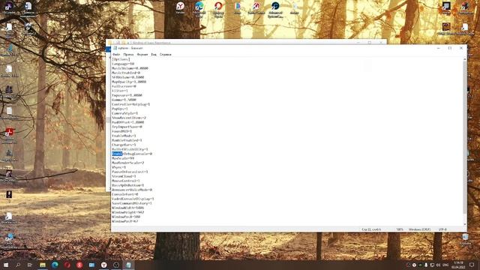Click the Language=10 line

[123, 64]
